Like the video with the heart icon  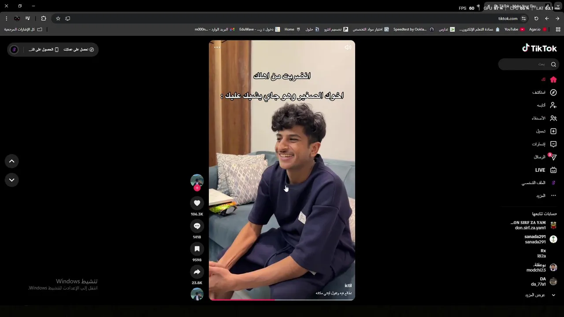point(197,203)
